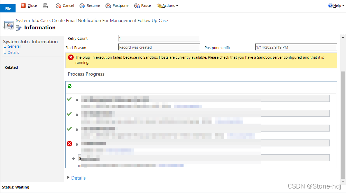
Task: Postpone the system job
Action: [117, 6]
